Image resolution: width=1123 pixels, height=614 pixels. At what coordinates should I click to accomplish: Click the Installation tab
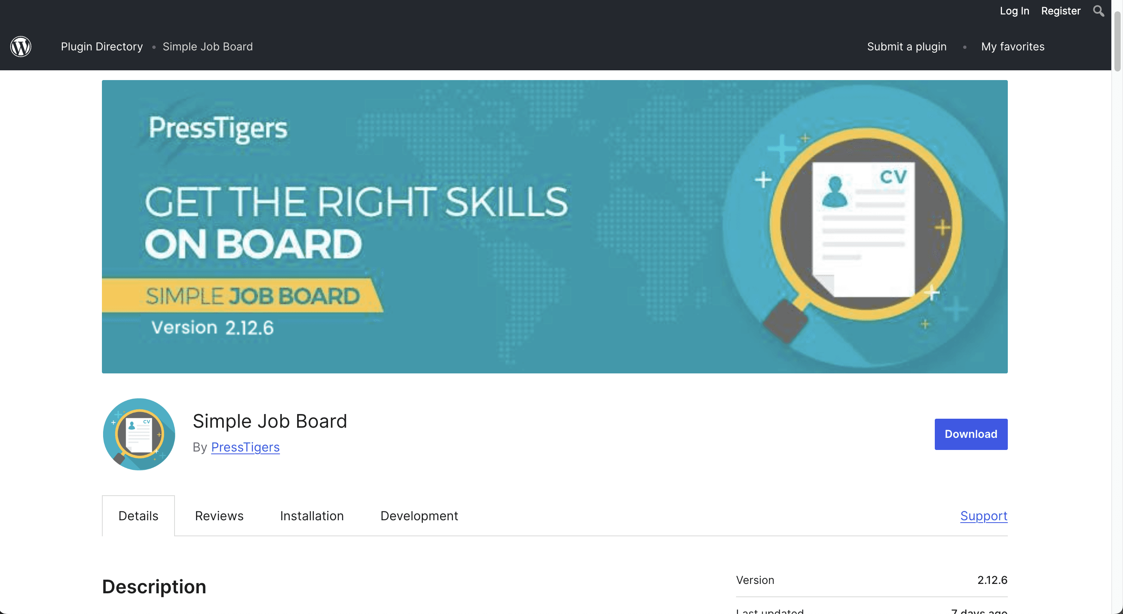[312, 515]
